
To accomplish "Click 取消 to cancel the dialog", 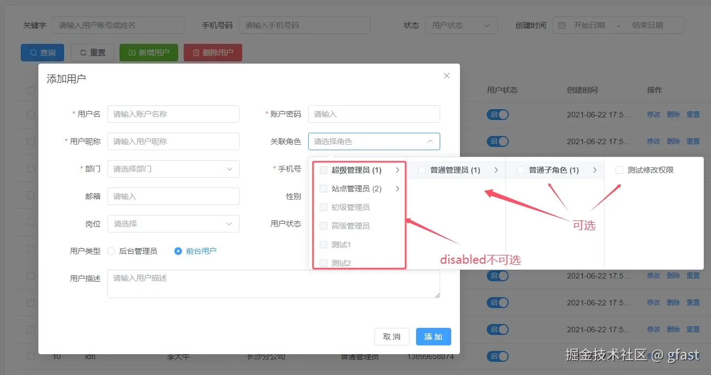I will [392, 337].
